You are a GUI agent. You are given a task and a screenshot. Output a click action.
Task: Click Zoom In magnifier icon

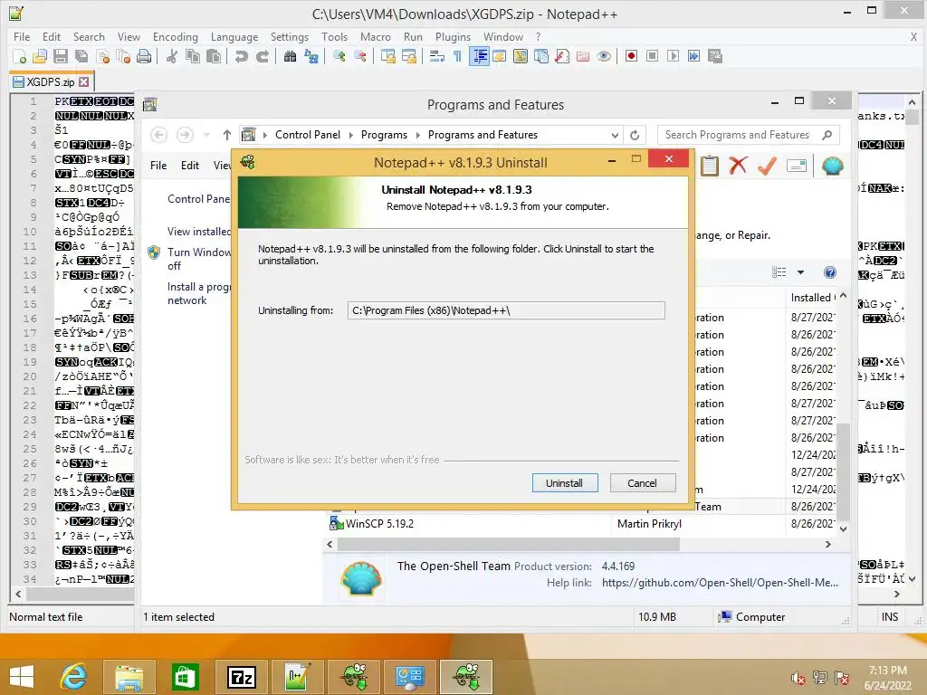[339, 56]
